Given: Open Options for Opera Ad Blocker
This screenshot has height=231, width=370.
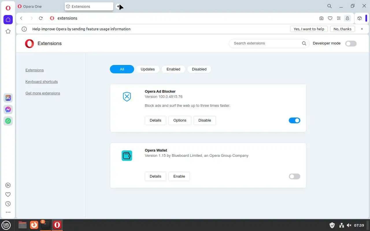Looking at the screenshot, I should (x=180, y=120).
